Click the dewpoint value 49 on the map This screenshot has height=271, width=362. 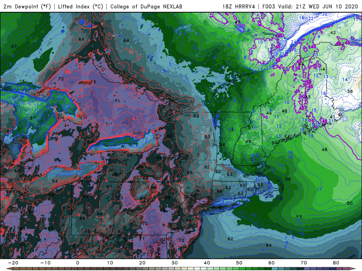coord(248,141)
